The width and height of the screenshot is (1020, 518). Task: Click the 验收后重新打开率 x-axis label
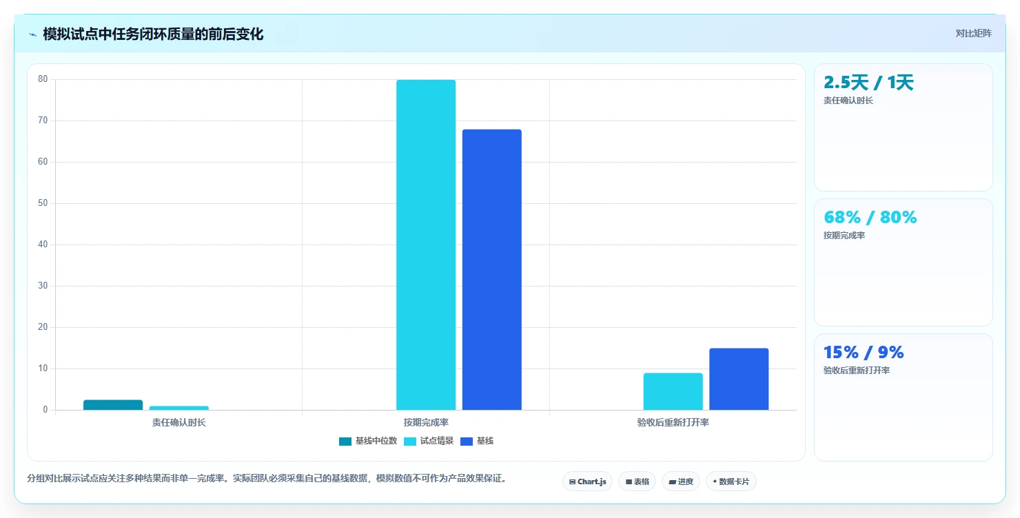pos(673,422)
